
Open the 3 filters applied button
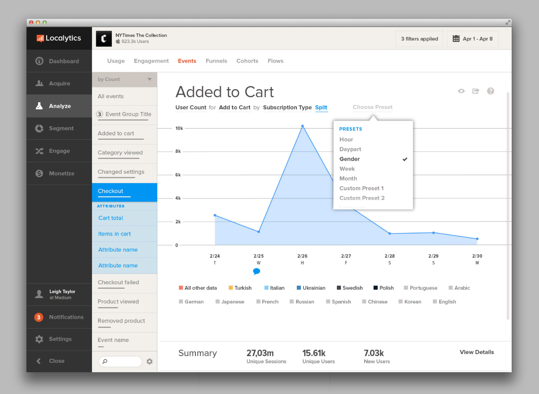(420, 39)
